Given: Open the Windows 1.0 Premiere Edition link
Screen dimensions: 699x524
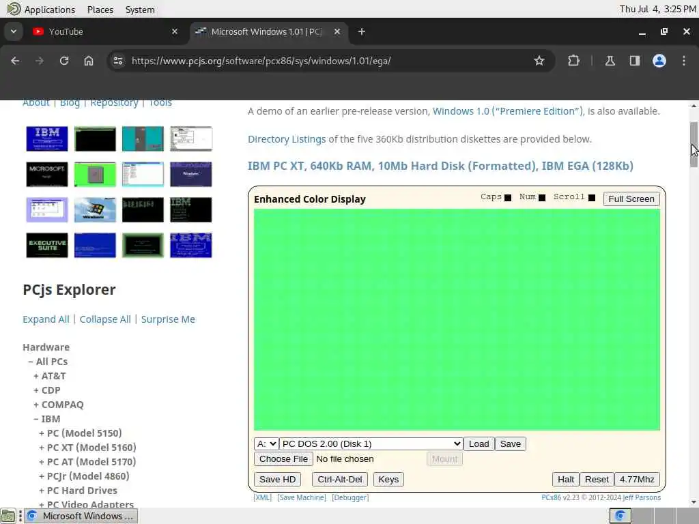Looking at the screenshot, I should click(508, 111).
